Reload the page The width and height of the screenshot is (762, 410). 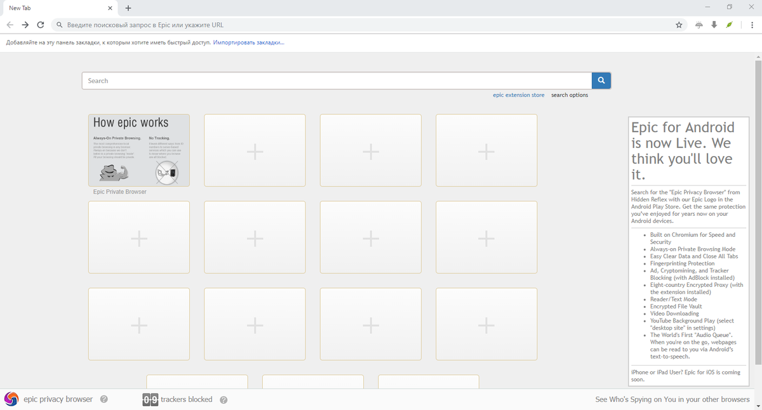tap(41, 25)
